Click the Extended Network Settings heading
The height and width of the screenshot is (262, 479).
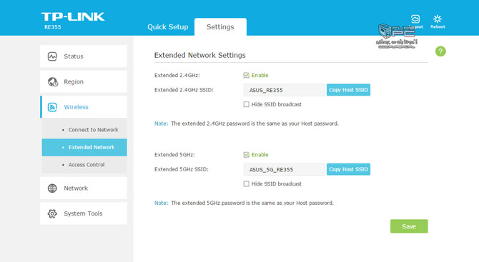coord(199,55)
